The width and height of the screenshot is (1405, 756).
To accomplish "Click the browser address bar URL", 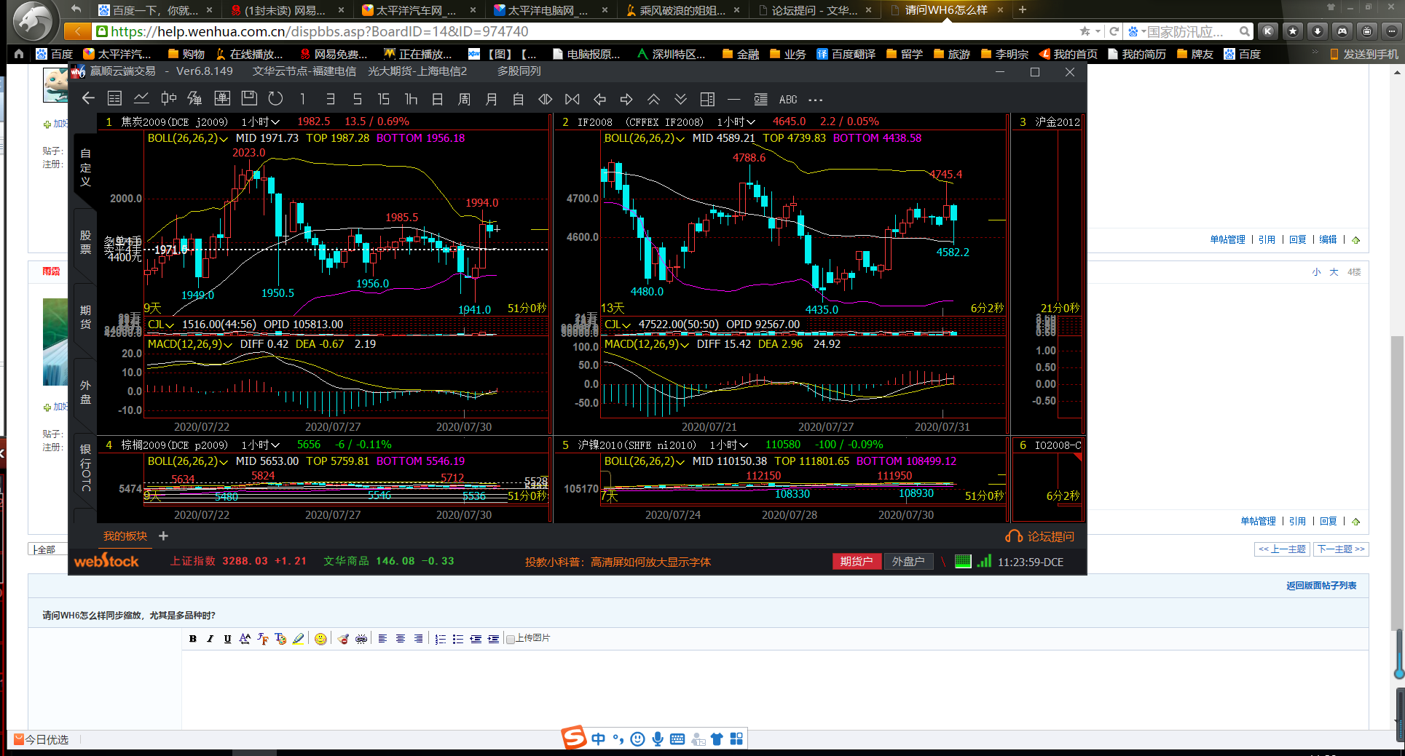I will click(x=319, y=31).
